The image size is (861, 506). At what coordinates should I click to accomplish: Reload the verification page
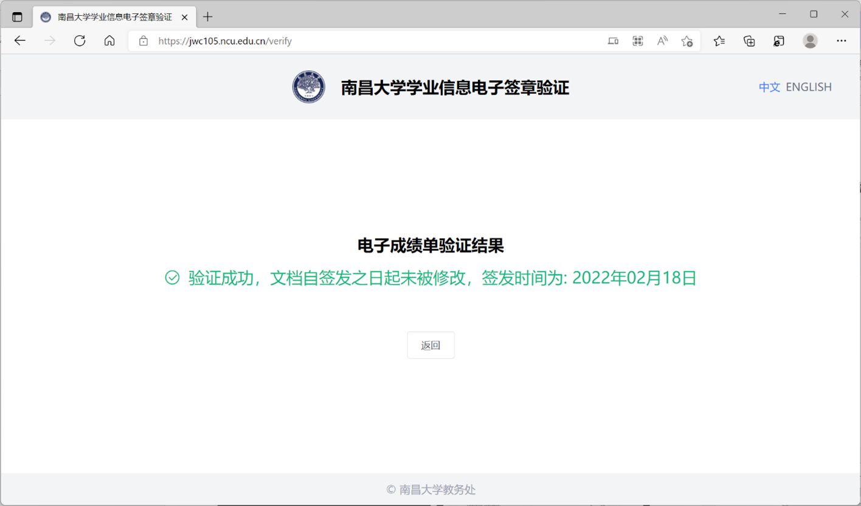[79, 41]
